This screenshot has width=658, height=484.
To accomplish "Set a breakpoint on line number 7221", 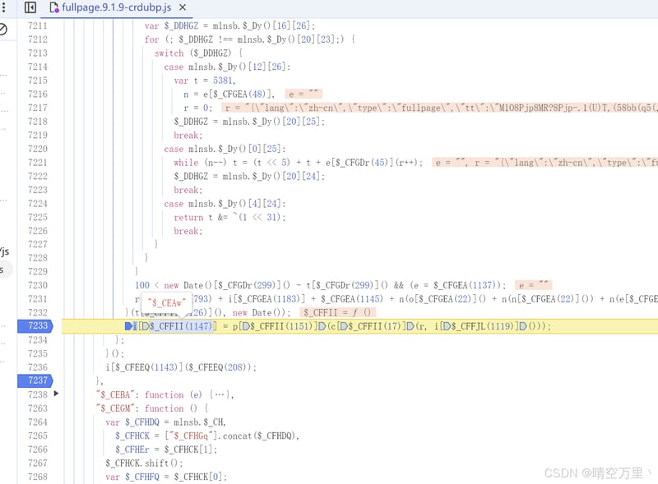I will (37, 163).
